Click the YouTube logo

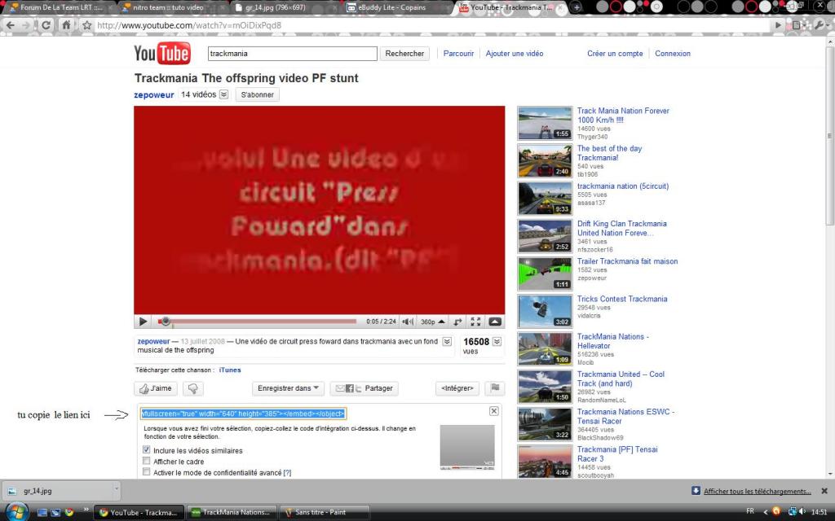(x=162, y=53)
